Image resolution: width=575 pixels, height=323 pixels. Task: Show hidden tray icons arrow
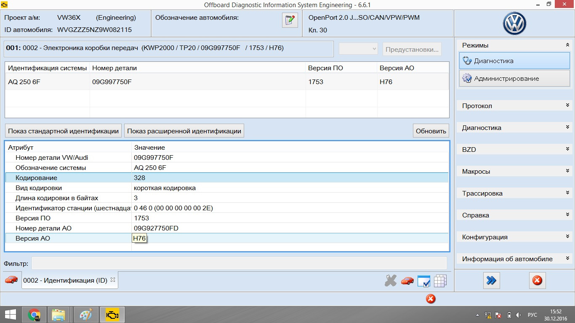click(x=477, y=315)
